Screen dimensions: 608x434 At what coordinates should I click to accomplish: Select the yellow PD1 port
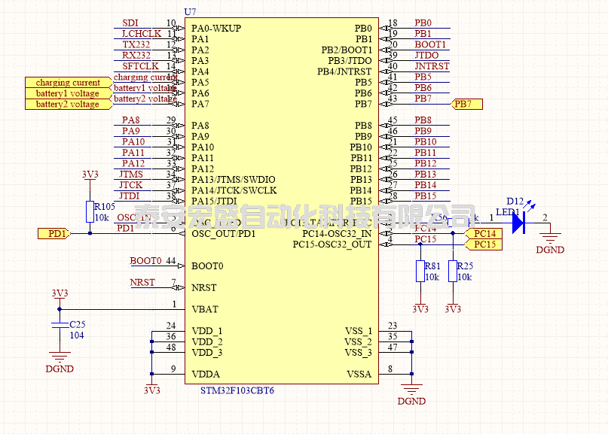point(53,234)
